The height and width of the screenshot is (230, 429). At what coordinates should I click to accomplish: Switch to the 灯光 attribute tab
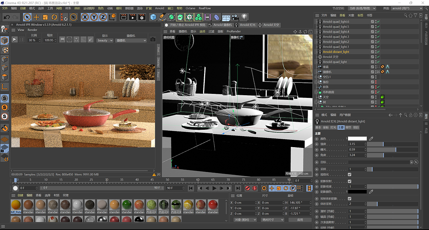(333, 127)
